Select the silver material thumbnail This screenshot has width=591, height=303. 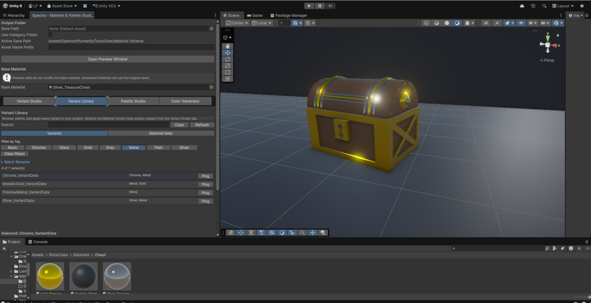(x=117, y=275)
